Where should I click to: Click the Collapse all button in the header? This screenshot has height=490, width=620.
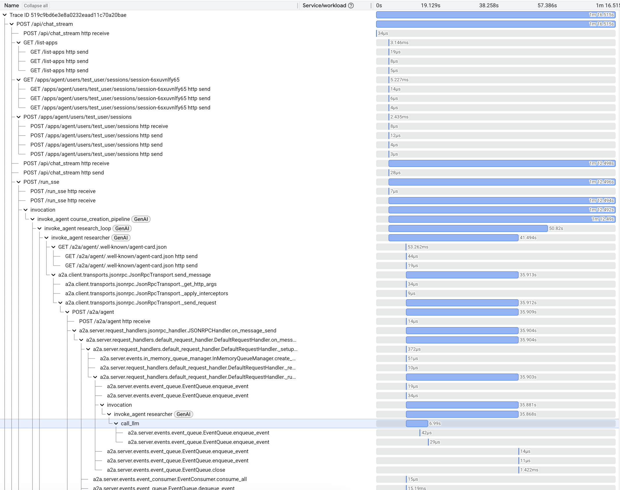[36, 6]
